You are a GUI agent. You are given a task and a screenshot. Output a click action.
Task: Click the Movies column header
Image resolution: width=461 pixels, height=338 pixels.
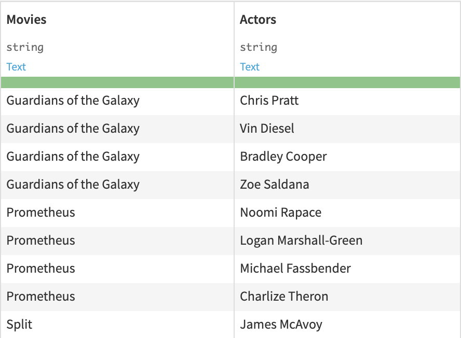(26, 20)
